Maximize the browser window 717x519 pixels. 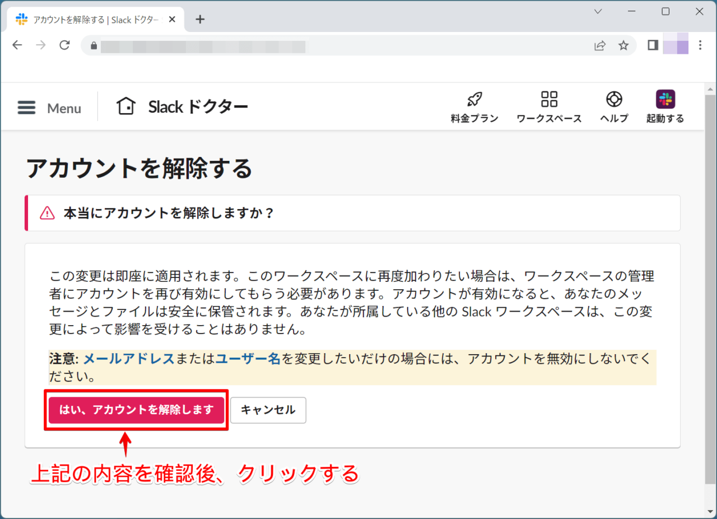point(665,12)
